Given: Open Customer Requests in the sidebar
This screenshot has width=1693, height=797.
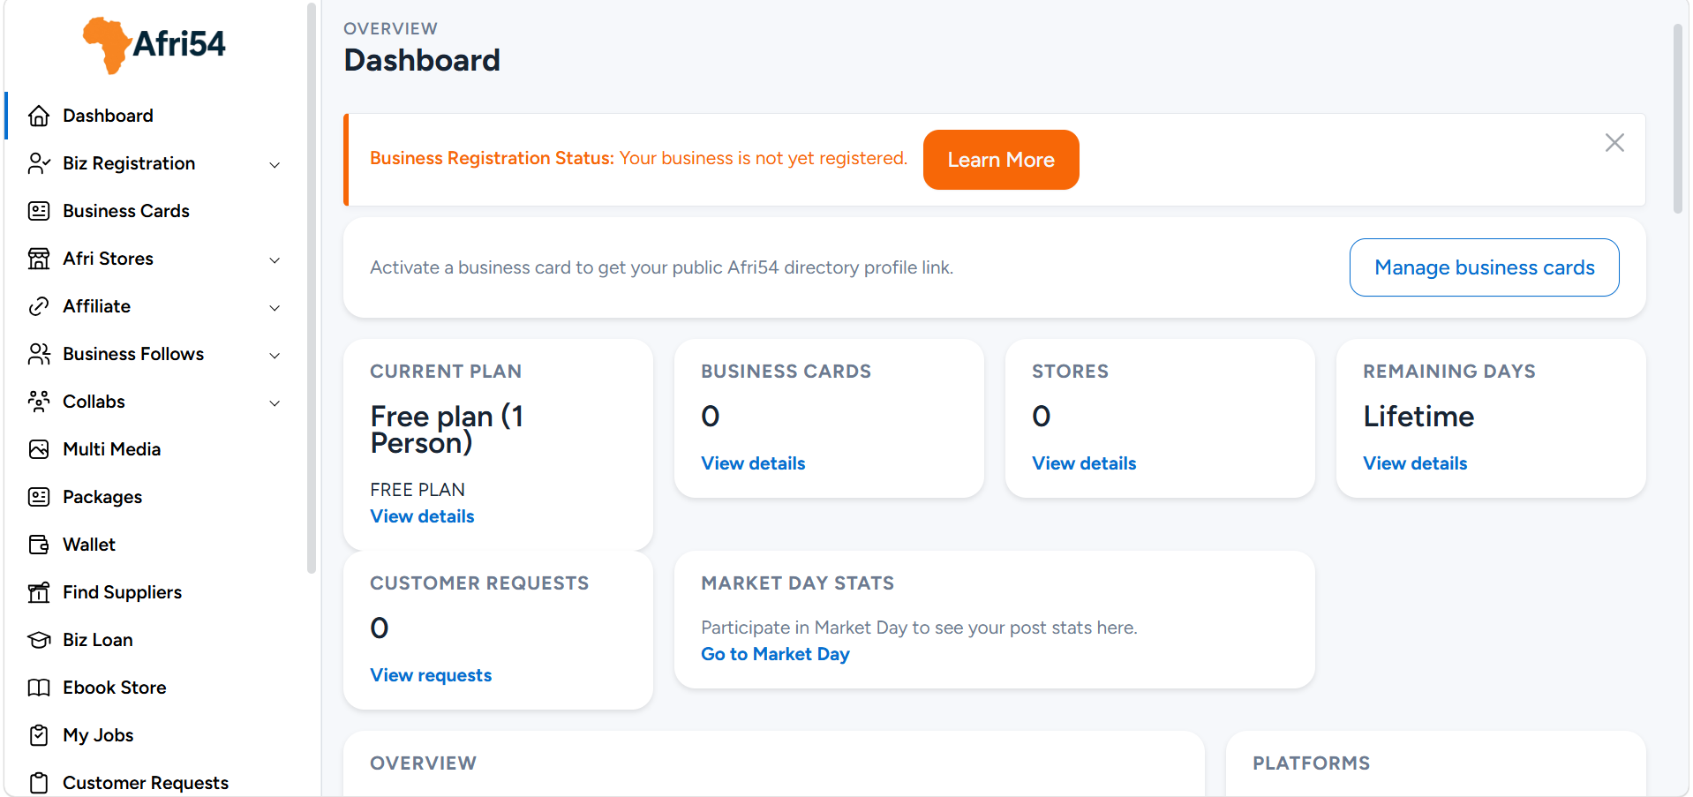Looking at the screenshot, I should click(145, 783).
